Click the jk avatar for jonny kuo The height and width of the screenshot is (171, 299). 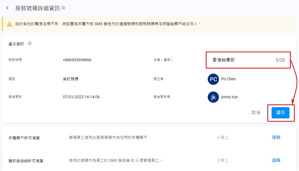click(x=213, y=97)
